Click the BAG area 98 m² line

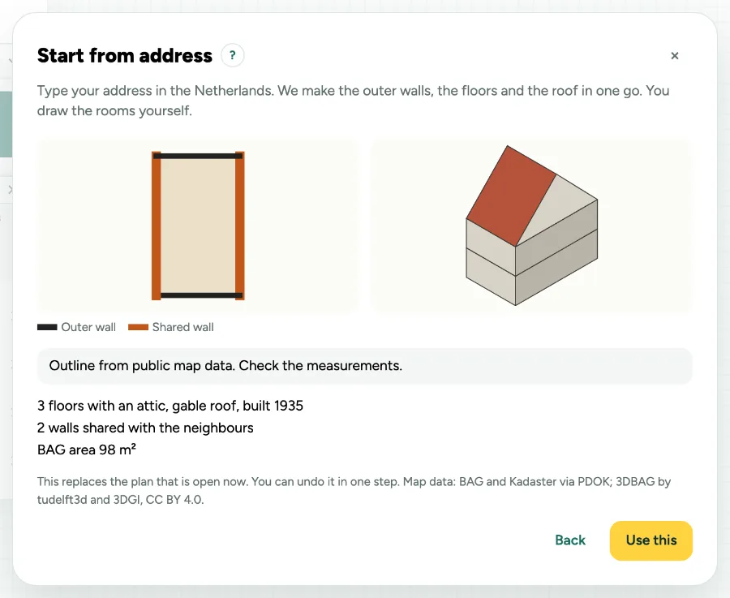(87, 450)
